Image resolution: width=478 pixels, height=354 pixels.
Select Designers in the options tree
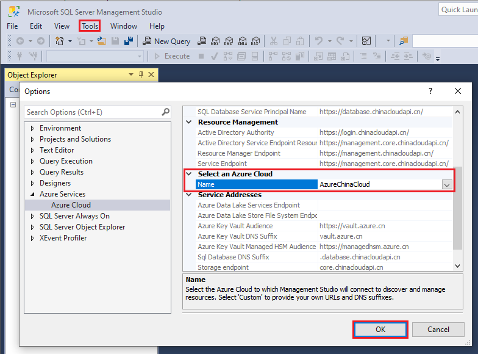55,183
